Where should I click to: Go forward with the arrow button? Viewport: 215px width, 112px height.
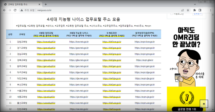[10, 10]
